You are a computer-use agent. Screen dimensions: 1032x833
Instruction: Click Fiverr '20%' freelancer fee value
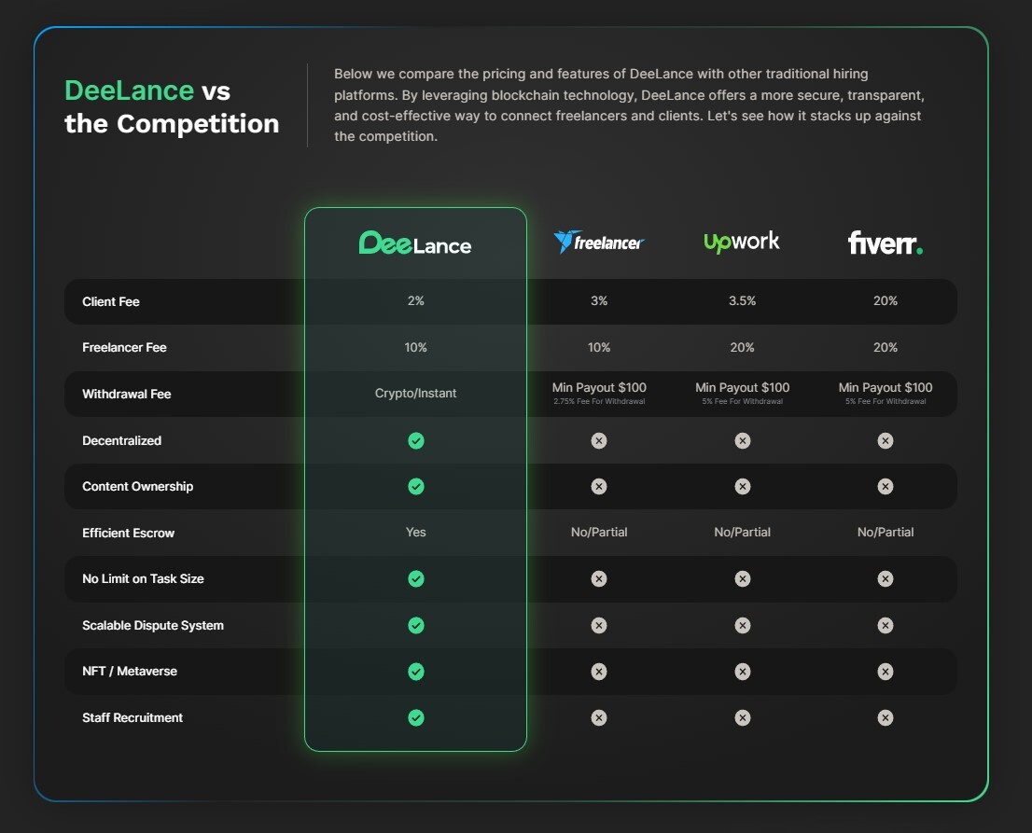click(886, 347)
